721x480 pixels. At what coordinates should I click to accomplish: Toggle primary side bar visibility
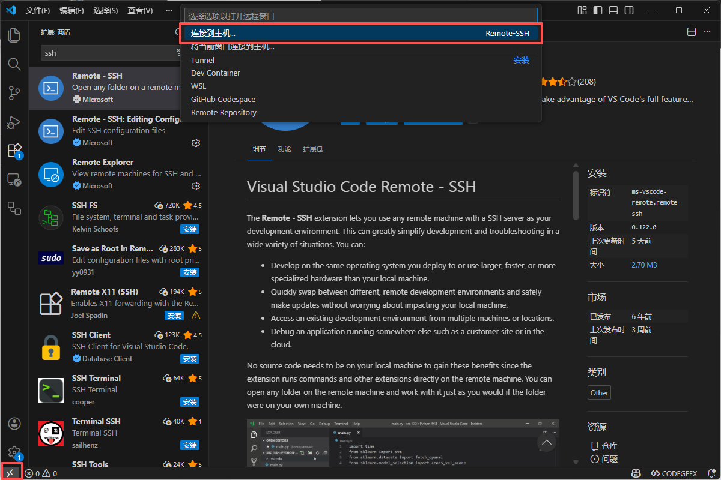click(598, 10)
